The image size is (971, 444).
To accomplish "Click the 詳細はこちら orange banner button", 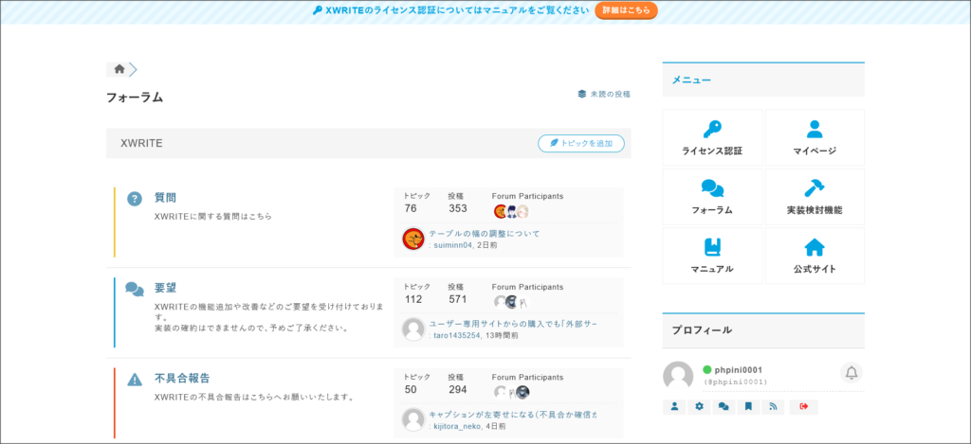I will point(626,10).
